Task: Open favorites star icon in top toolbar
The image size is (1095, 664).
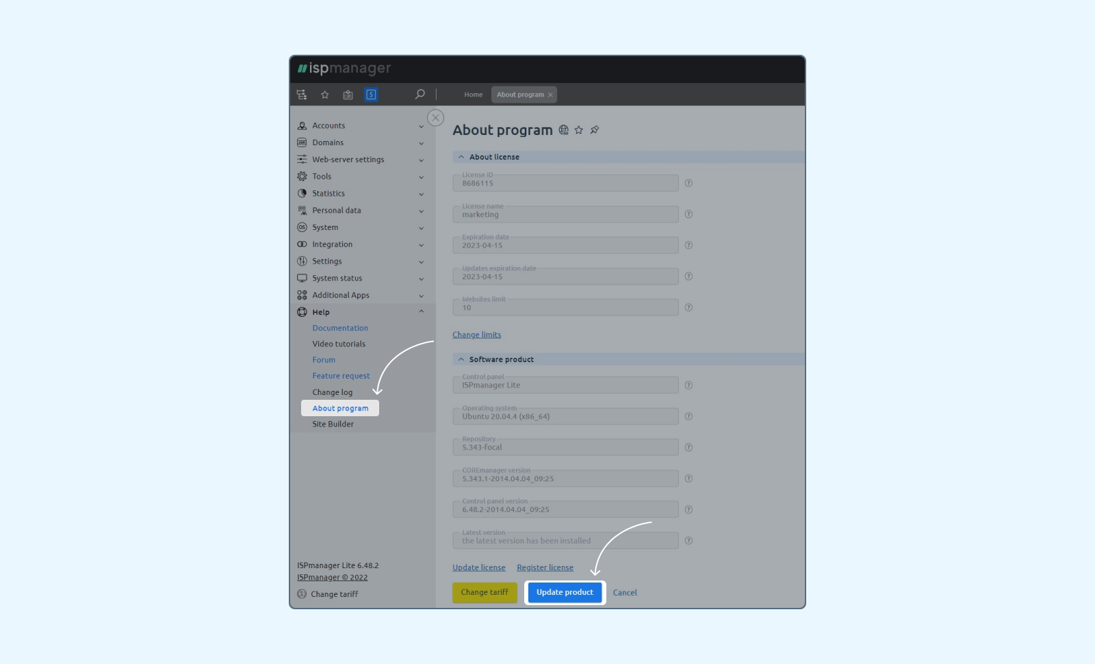Action: tap(325, 94)
